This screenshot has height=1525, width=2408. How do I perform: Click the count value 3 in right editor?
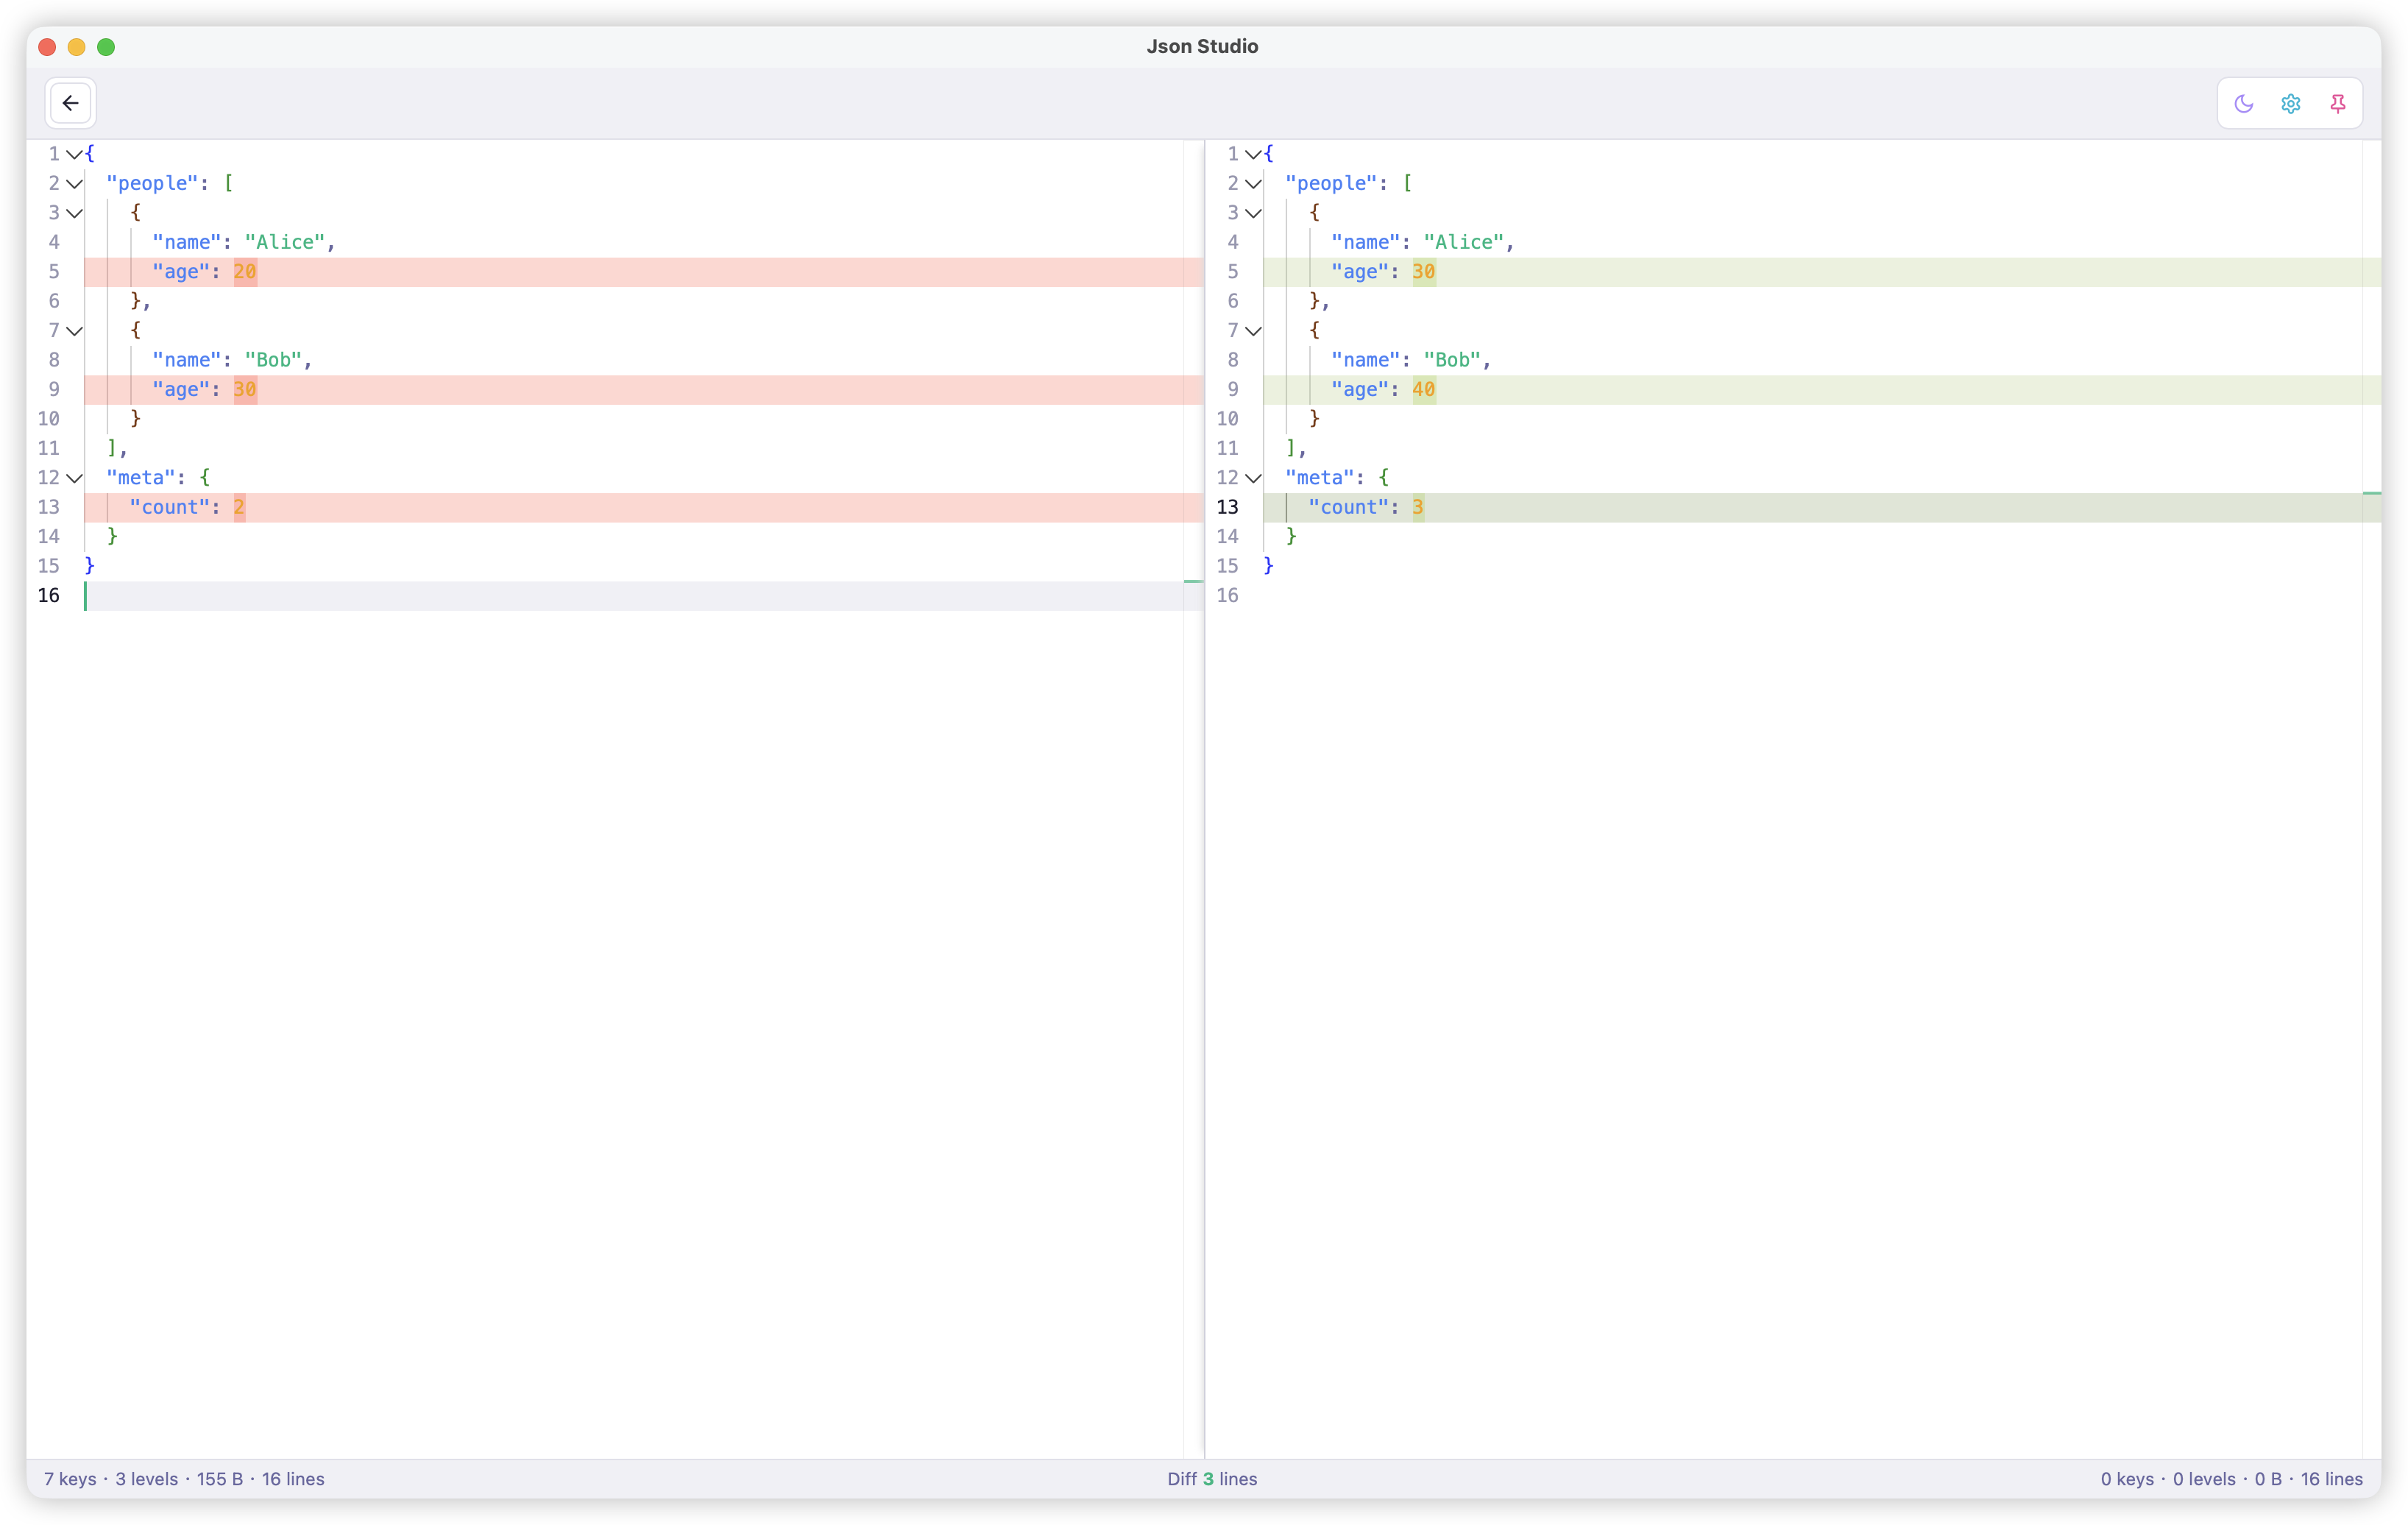[x=1418, y=508]
